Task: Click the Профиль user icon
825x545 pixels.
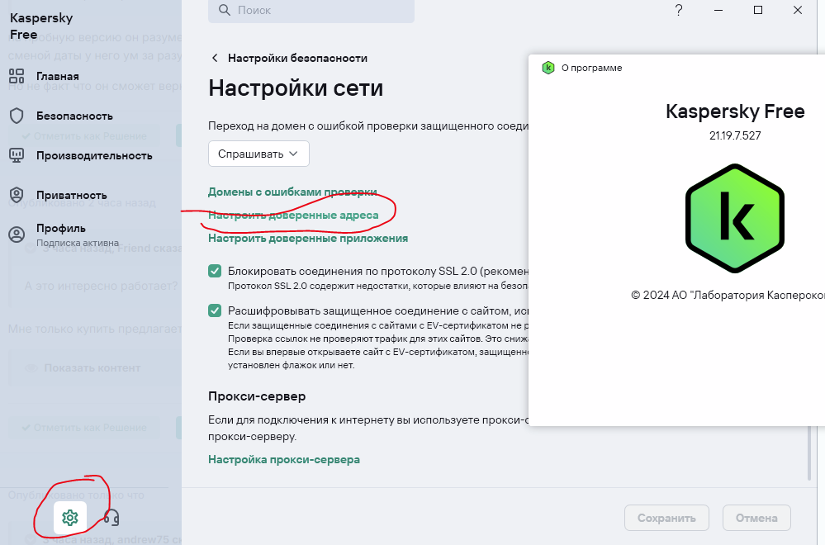Action: pos(17,235)
